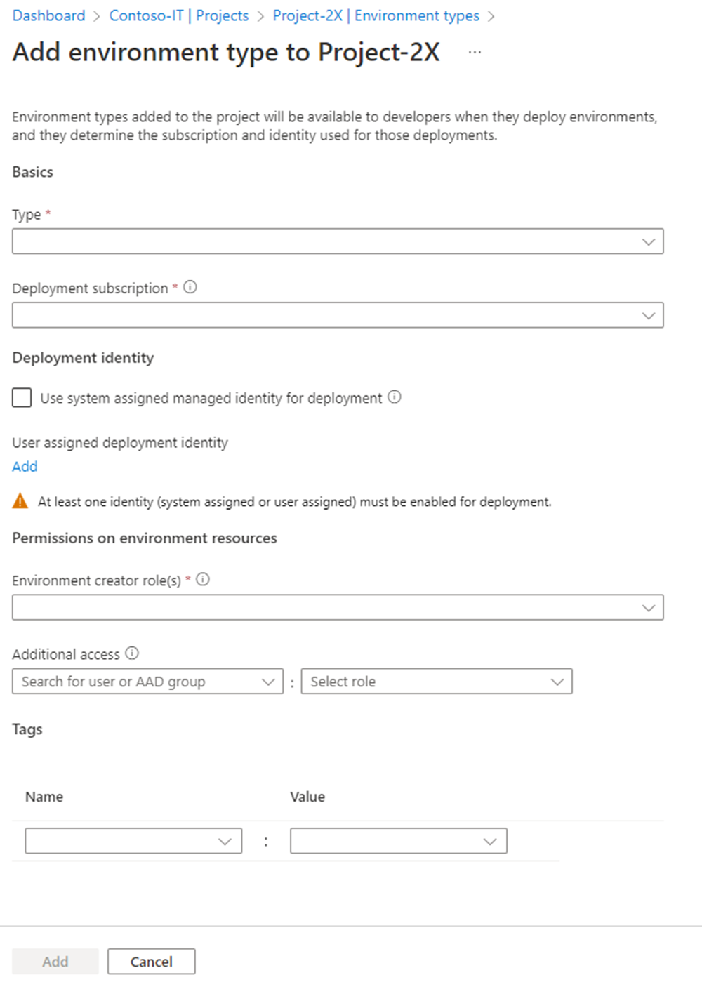
Task: Click info icon next to Additional access
Action: (132, 653)
